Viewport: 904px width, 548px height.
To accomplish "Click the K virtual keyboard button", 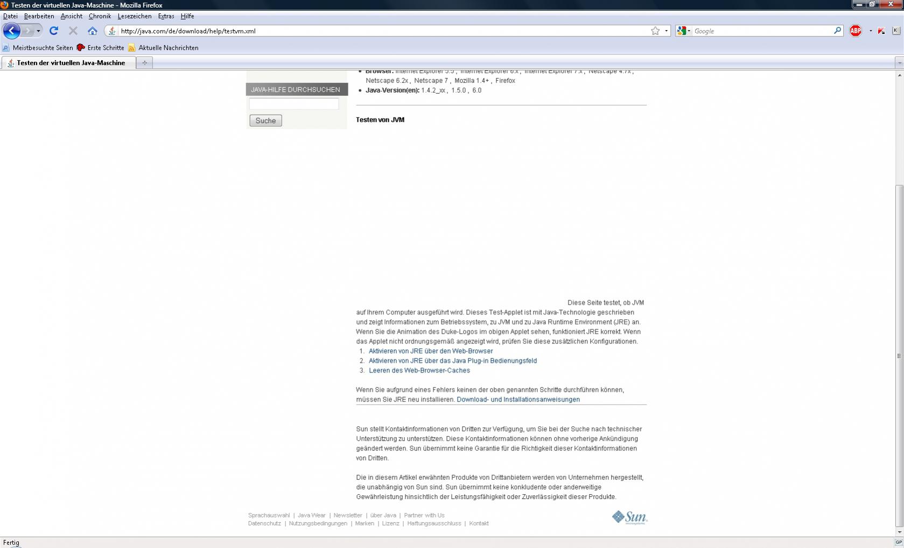I will pos(896,31).
